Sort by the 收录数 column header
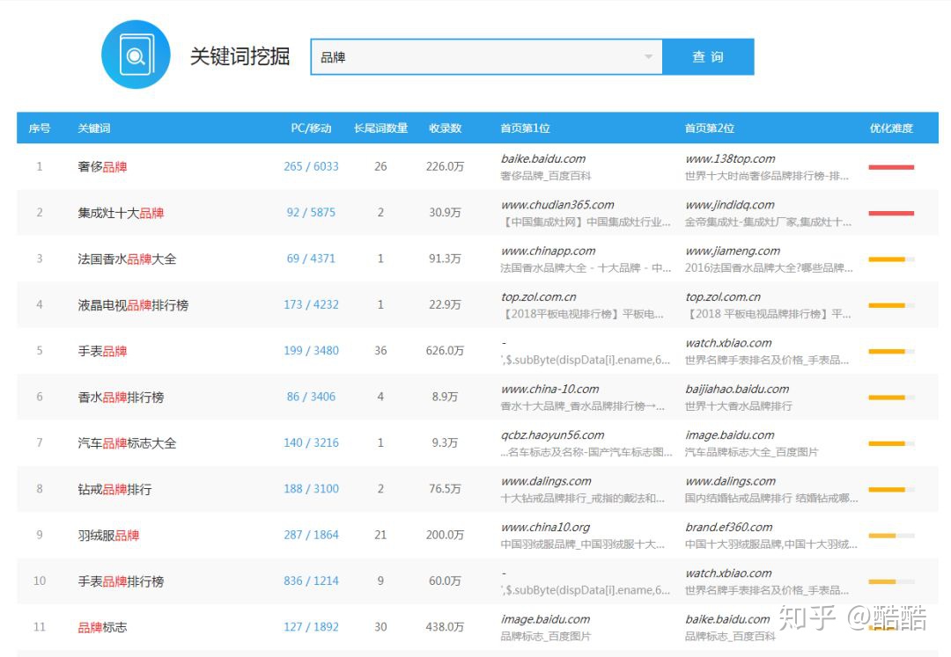Screen dimensions: 951x657 [446, 128]
